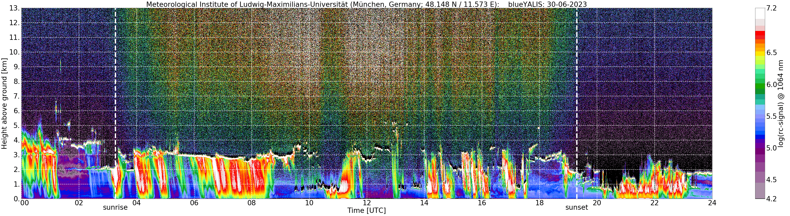Click the light blue colorbar segment near 5.5
This screenshot has width=790, height=216.
760,116
